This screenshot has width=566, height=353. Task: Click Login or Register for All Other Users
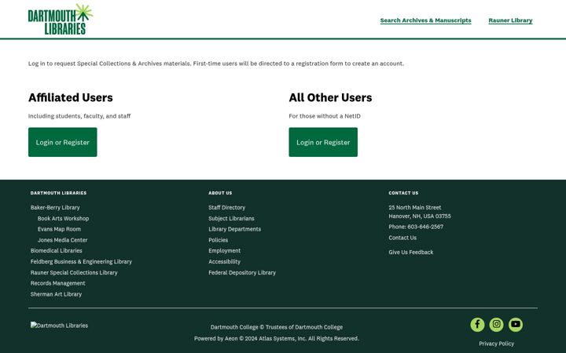pos(323,142)
